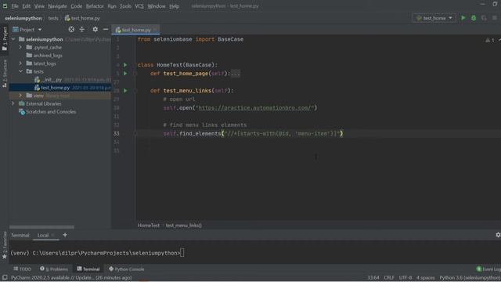Viewport: 501px width, 282px height.
Task: Toggle the Project side tool button
Action: (x=5, y=38)
